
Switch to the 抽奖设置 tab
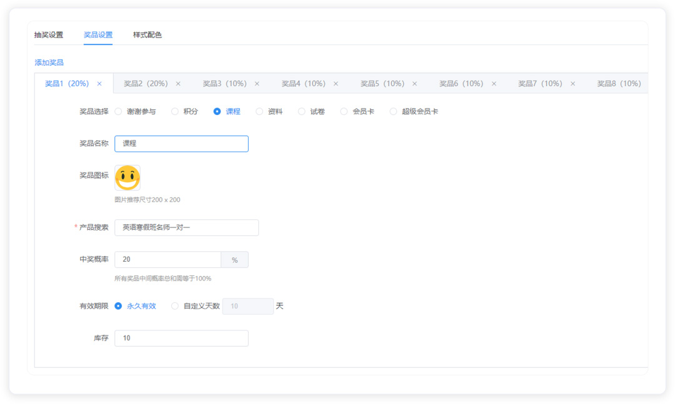(49, 35)
